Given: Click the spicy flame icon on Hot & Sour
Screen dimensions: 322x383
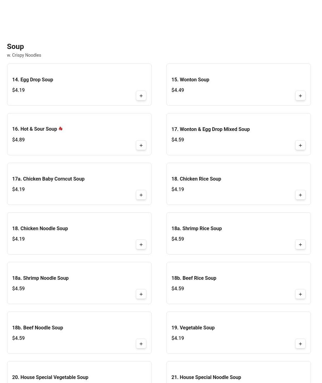Looking at the screenshot, I should pos(61,129).
